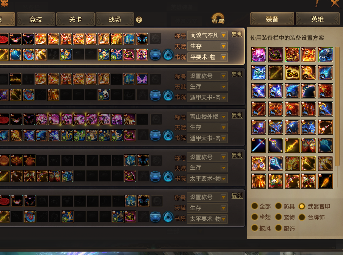Click blue ring icon in third scheme

coord(168,135)
